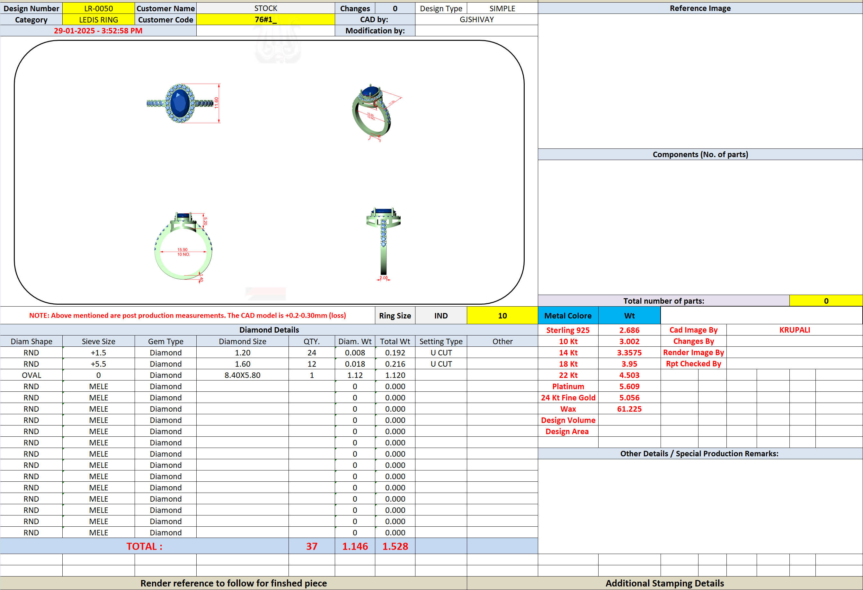Viewport: 863px width, 590px height.
Task: Select the 0.216 total weight cell
Action: coord(395,364)
